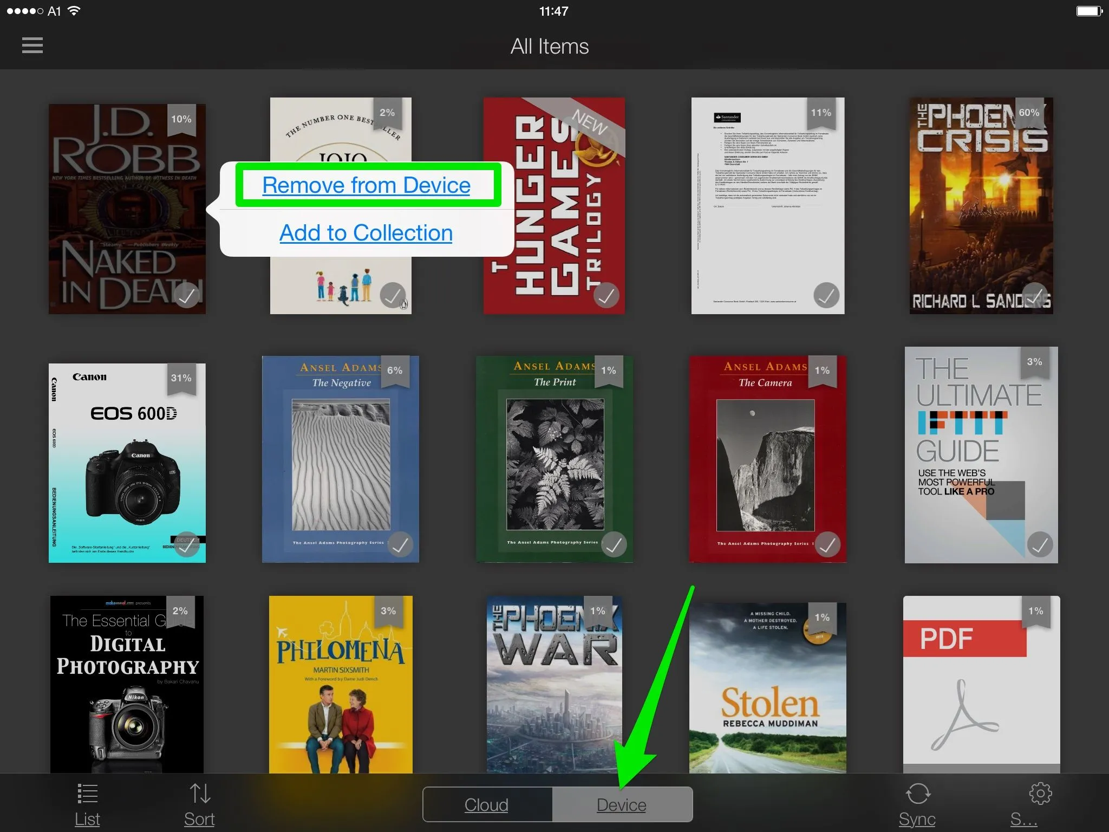Open Canon EOS 600D manual

click(127, 463)
